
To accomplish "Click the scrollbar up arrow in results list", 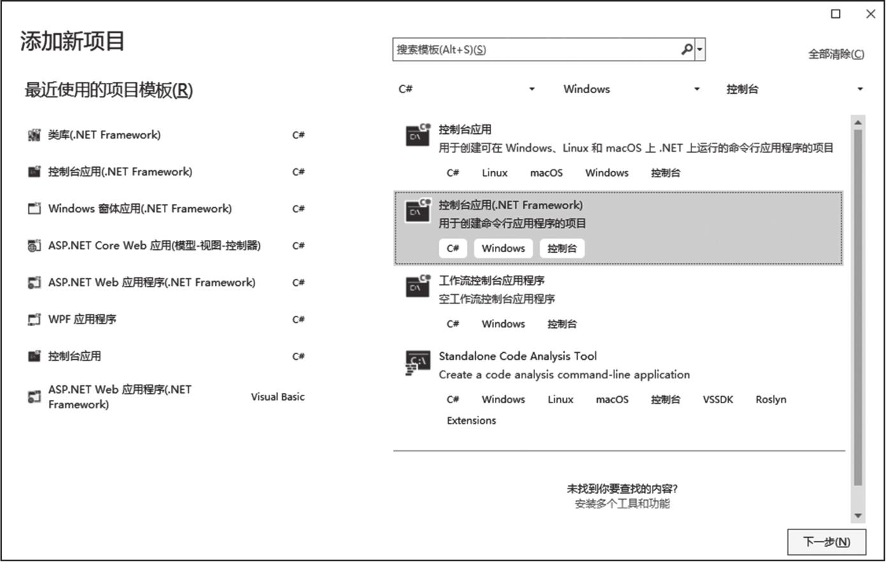I will pos(858,122).
